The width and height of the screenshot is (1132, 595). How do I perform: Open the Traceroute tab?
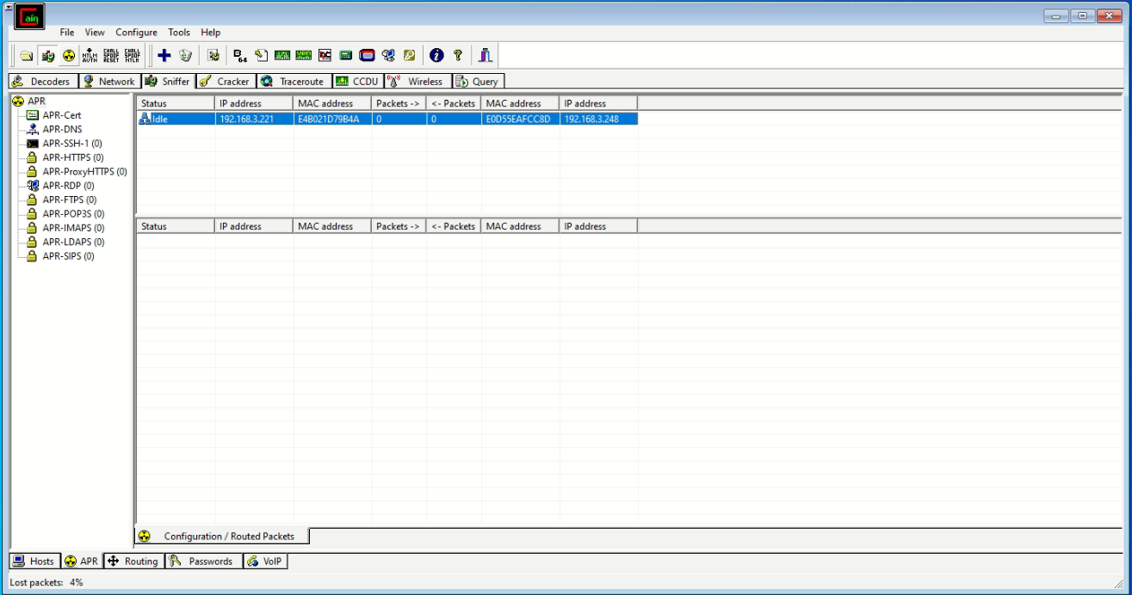[x=293, y=82]
